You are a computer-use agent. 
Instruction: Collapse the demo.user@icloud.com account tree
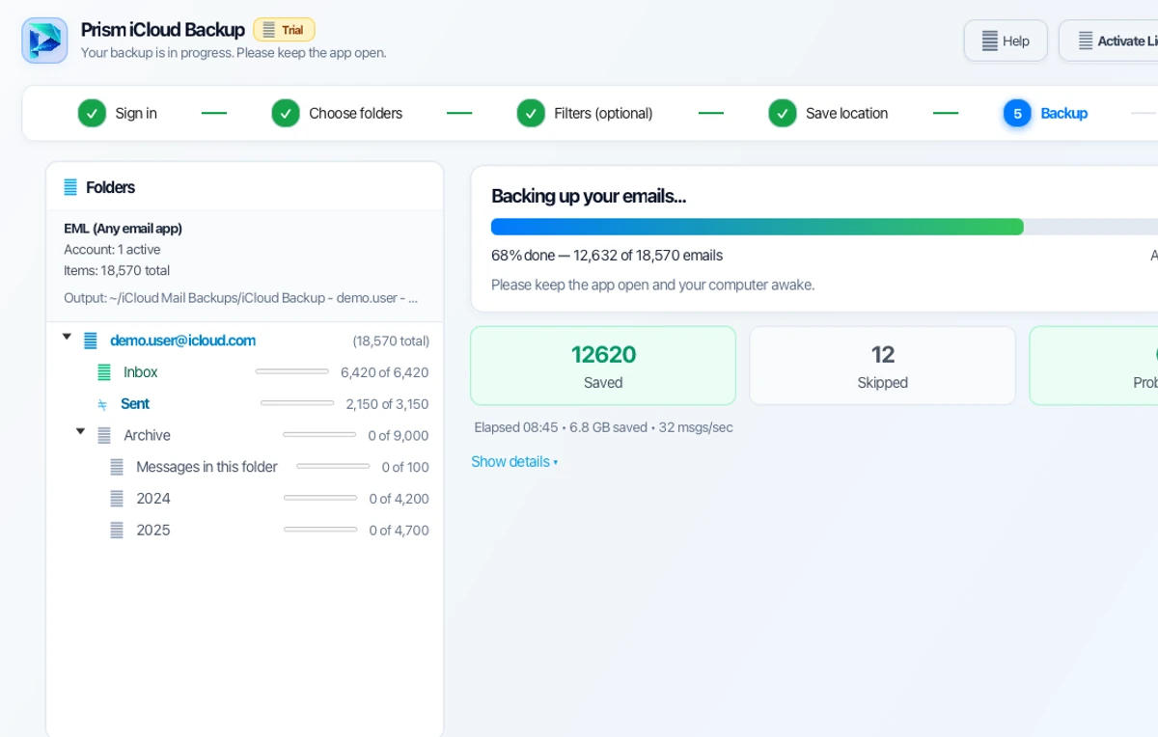tap(67, 337)
